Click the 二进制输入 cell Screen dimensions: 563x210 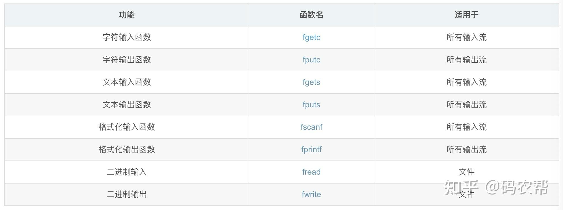click(127, 172)
